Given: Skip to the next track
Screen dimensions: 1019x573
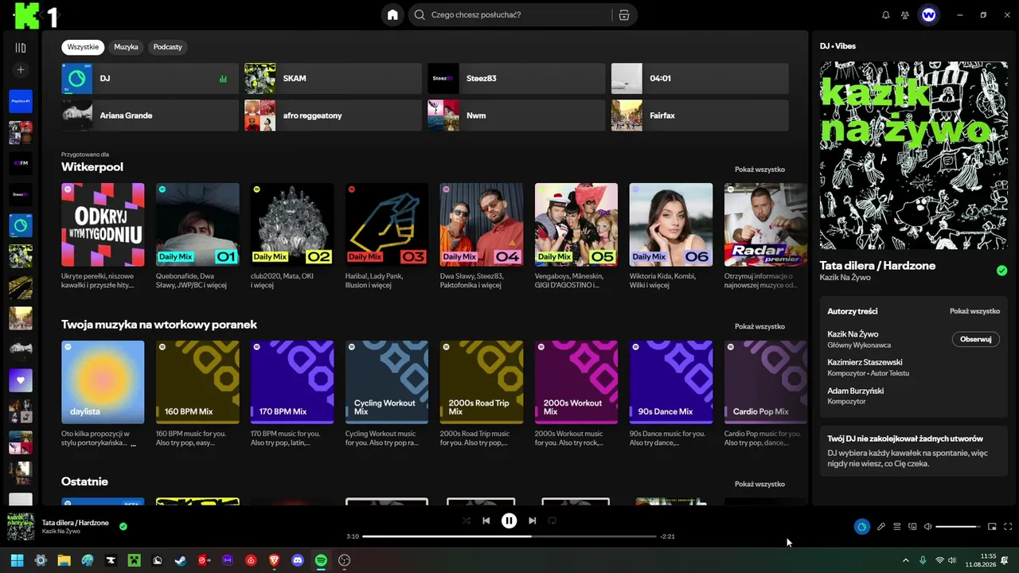Looking at the screenshot, I should [x=532, y=520].
